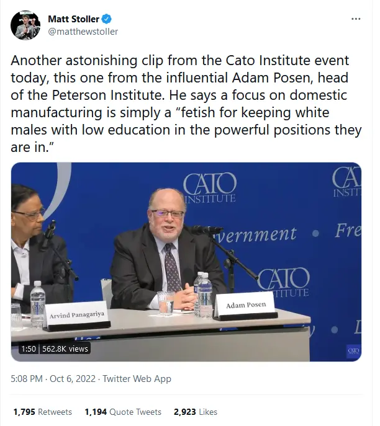This screenshot has height=426, width=380.
Task: Play the embedded Cato Institute video
Action: tap(186, 262)
